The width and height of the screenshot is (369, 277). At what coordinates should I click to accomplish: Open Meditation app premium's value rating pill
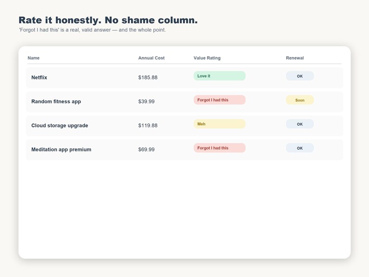click(219, 148)
